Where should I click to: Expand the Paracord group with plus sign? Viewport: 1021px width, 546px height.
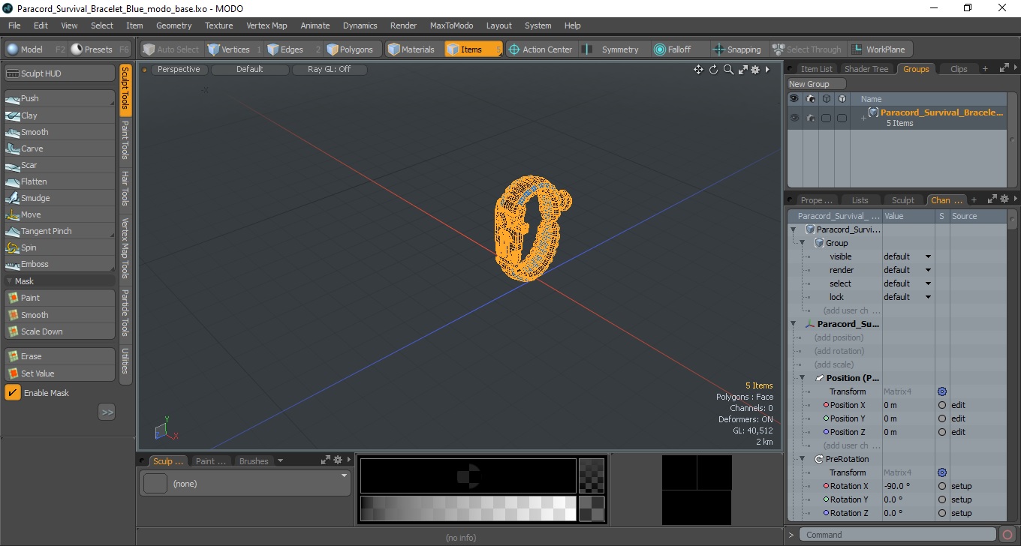[863, 118]
